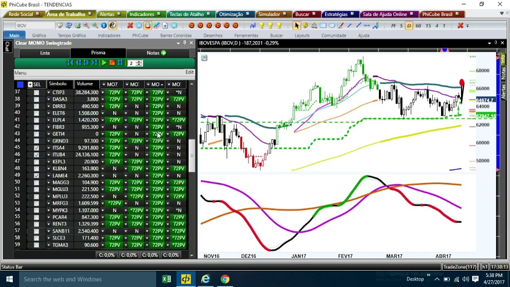This screenshot has width=510, height=287.
Task: Click the refresh arrows icon next to IBOV field
Action: [69, 26]
